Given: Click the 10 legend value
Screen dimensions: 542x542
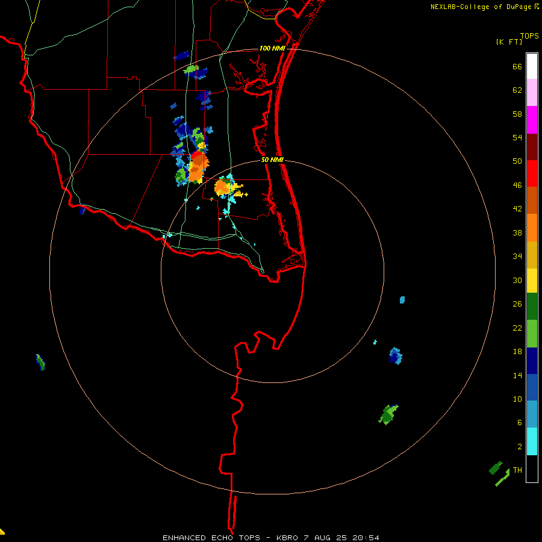Looking at the screenshot, I should [x=517, y=399].
